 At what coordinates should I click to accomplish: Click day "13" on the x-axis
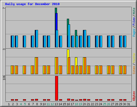coord(56,104)
